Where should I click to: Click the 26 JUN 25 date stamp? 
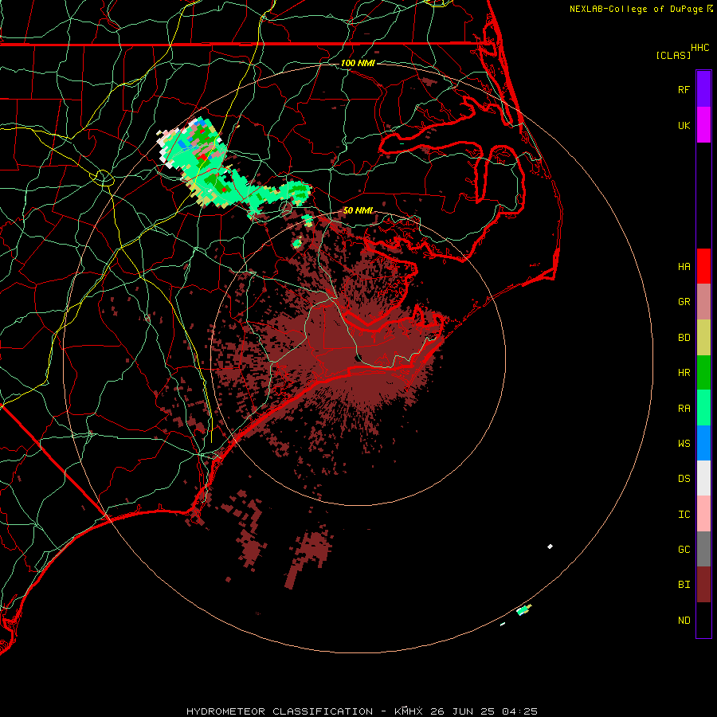point(464,711)
